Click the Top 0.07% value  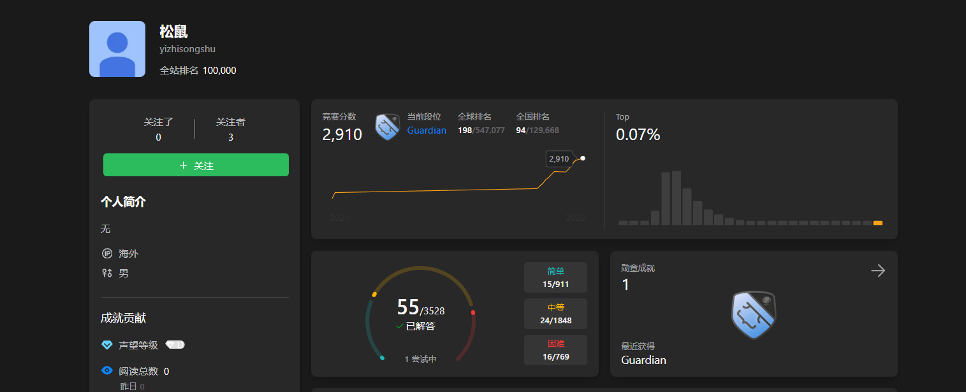tap(638, 134)
